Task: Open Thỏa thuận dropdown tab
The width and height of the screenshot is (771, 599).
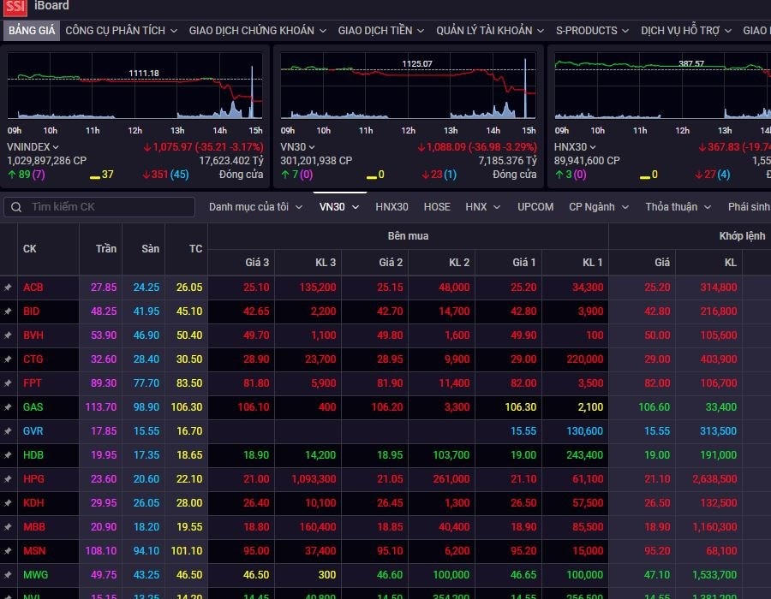Action: coord(678,207)
